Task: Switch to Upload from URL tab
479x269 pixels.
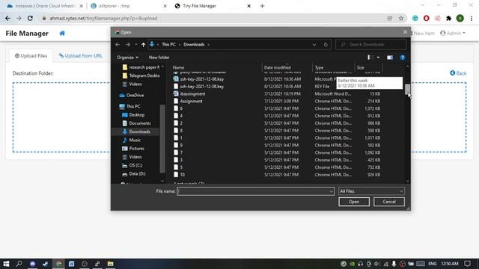Action: [x=81, y=56]
